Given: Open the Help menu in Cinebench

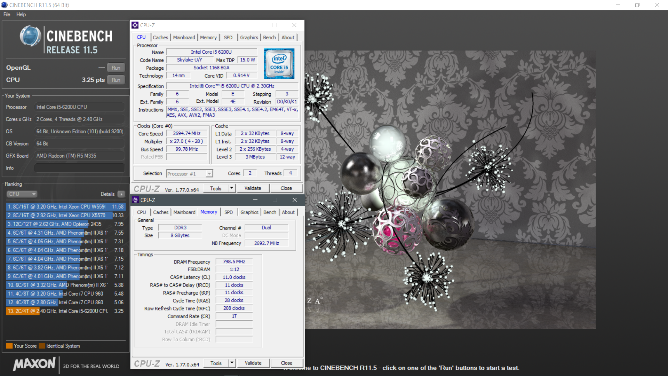Looking at the screenshot, I should click(21, 14).
